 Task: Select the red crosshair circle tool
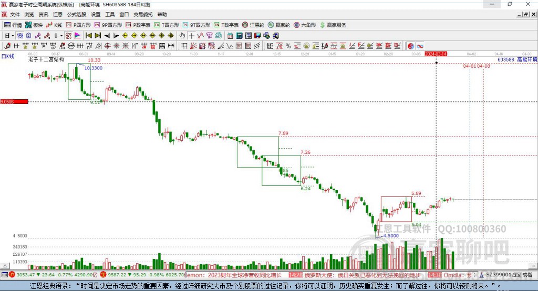click(x=107, y=46)
